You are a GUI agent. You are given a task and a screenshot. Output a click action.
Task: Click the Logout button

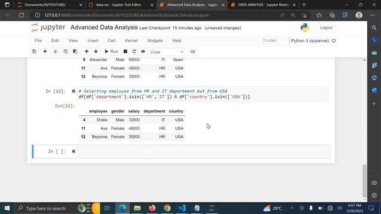(326, 28)
